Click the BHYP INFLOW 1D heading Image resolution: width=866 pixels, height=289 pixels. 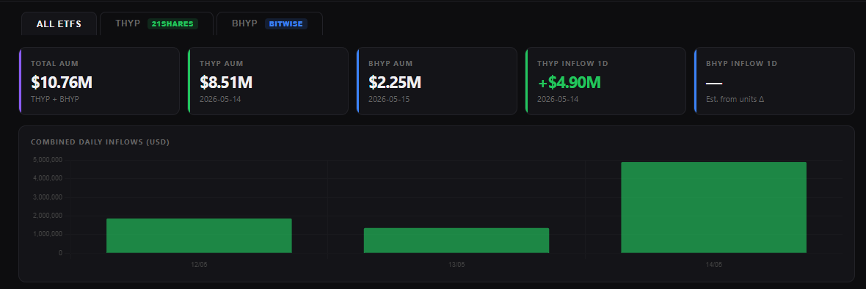click(x=741, y=63)
